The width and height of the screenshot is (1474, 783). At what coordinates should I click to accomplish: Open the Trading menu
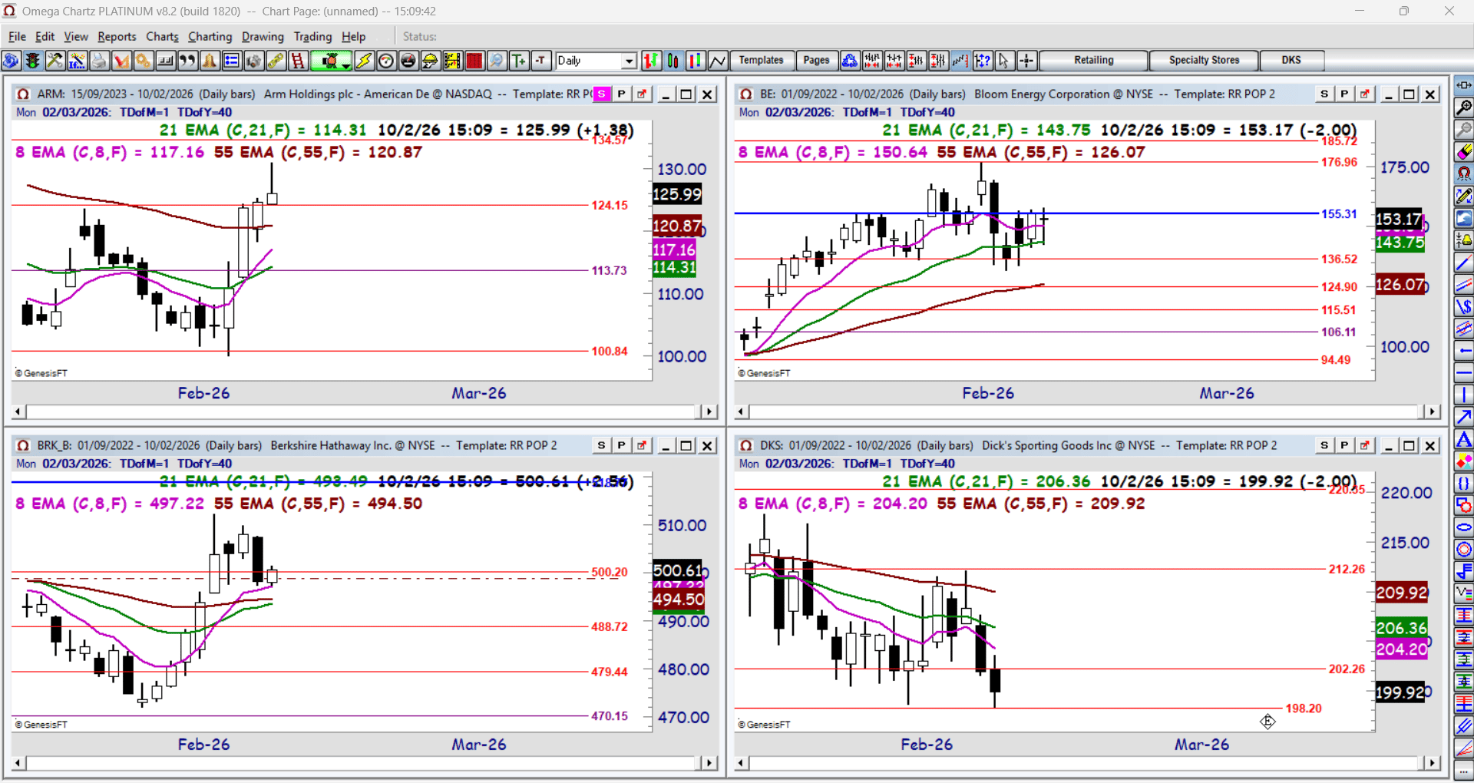pos(312,36)
